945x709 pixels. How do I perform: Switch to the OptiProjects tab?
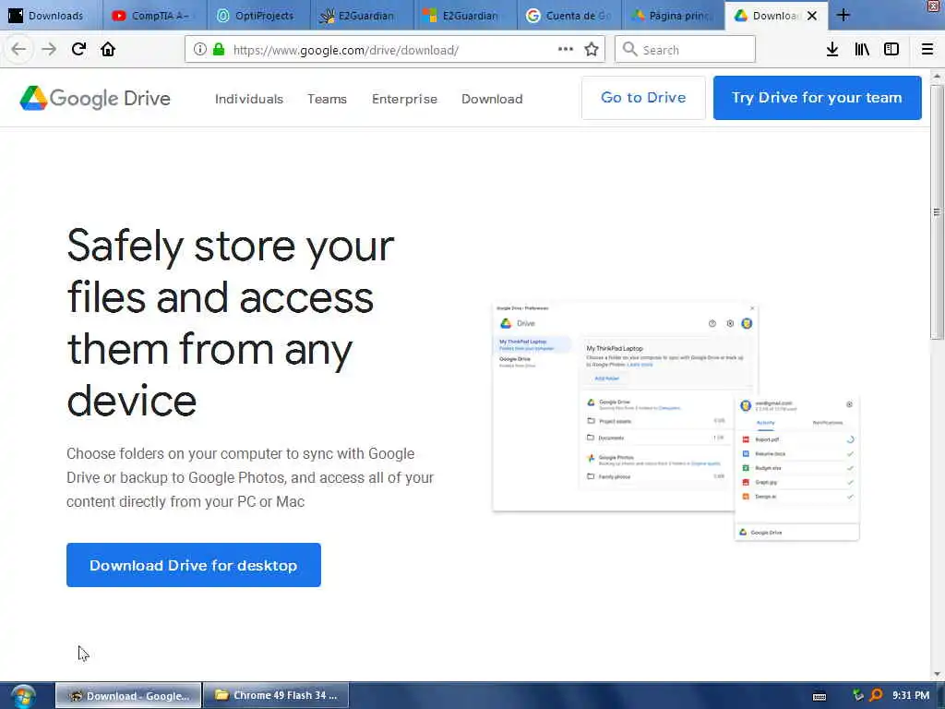(x=258, y=16)
